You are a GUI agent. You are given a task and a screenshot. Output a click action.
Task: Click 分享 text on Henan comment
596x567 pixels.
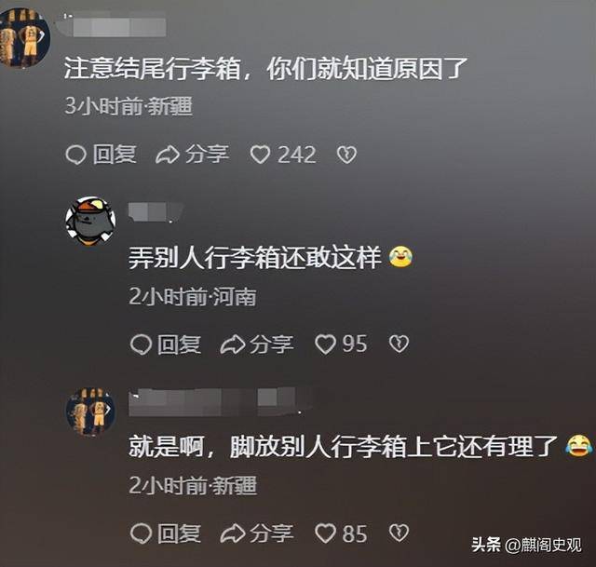click(272, 344)
